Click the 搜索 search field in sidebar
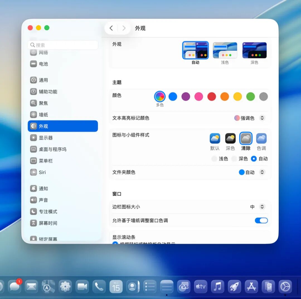301x299 pixels. (x=63, y=45)
